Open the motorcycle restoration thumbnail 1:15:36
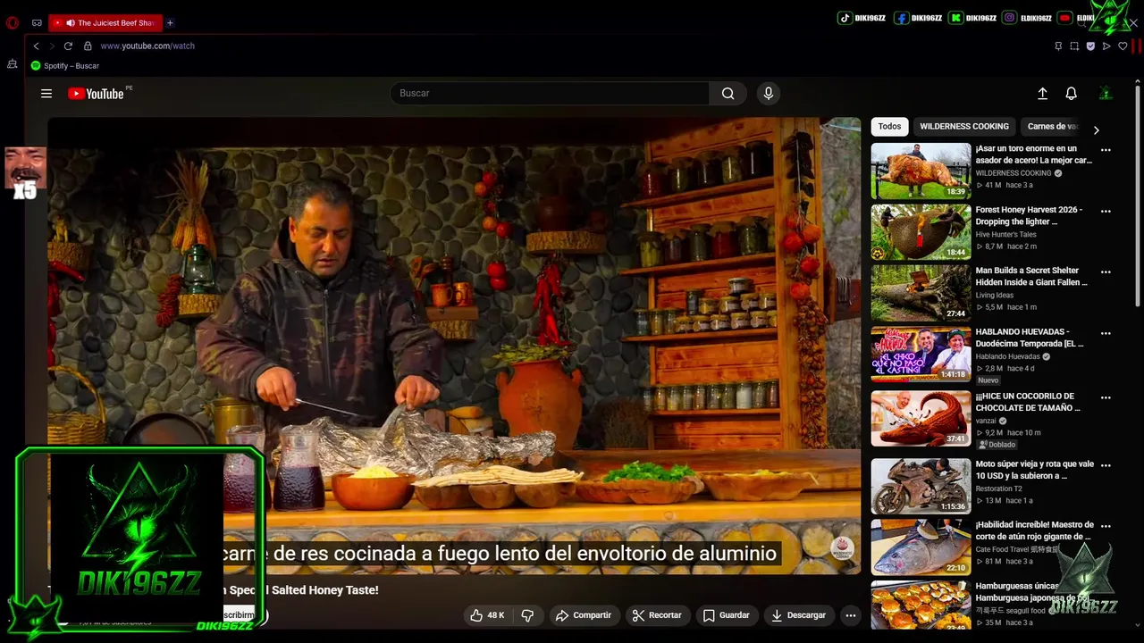This screenshot has width=1144, height=643. coord(921,486)
